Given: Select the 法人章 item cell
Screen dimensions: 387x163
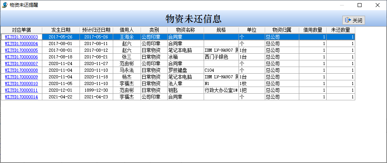Looking at the screenshot, I should (x=185, y=83).
